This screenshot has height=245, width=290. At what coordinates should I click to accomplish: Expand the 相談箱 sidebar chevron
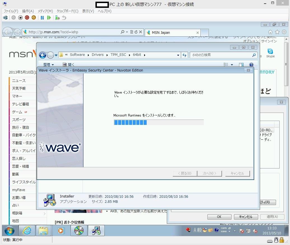(45, 214)
